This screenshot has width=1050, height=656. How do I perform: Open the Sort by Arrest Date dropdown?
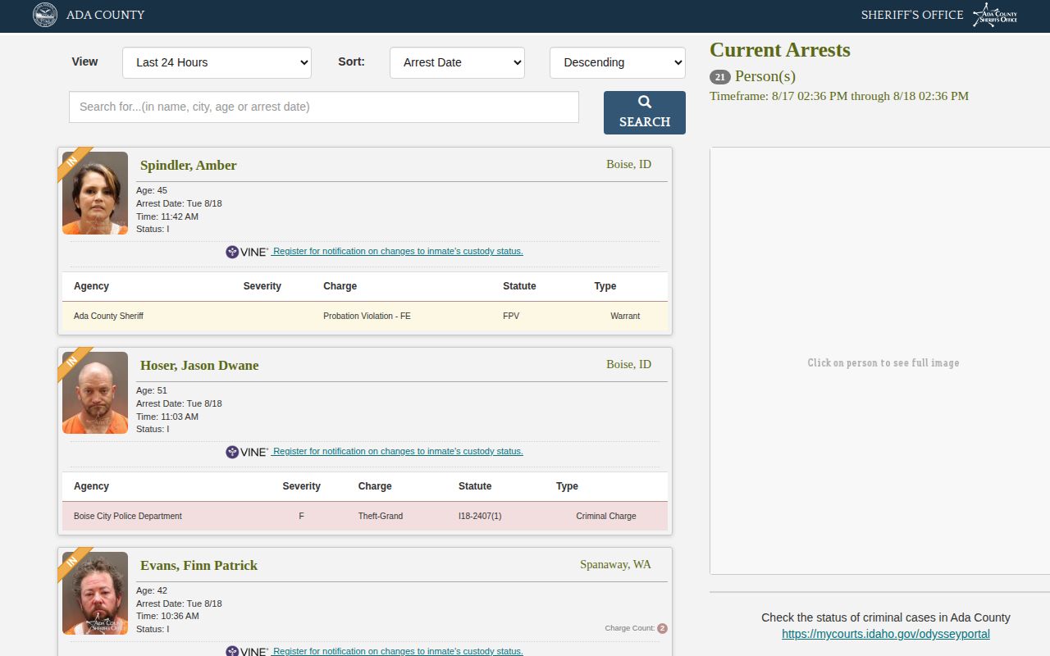(457, 62)
